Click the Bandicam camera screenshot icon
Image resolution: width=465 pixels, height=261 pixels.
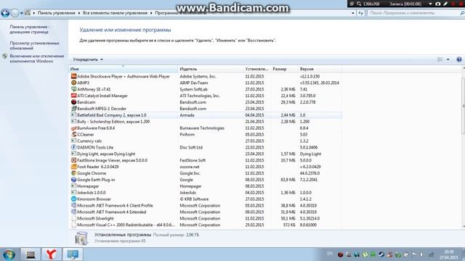tap(438, 4)
